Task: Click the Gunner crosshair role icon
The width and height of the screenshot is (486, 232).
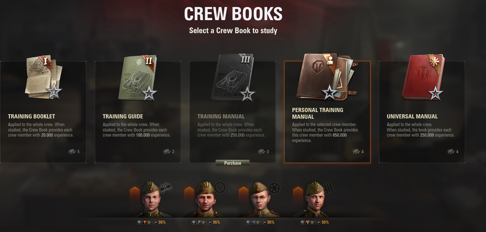Action: coord(220,187)
